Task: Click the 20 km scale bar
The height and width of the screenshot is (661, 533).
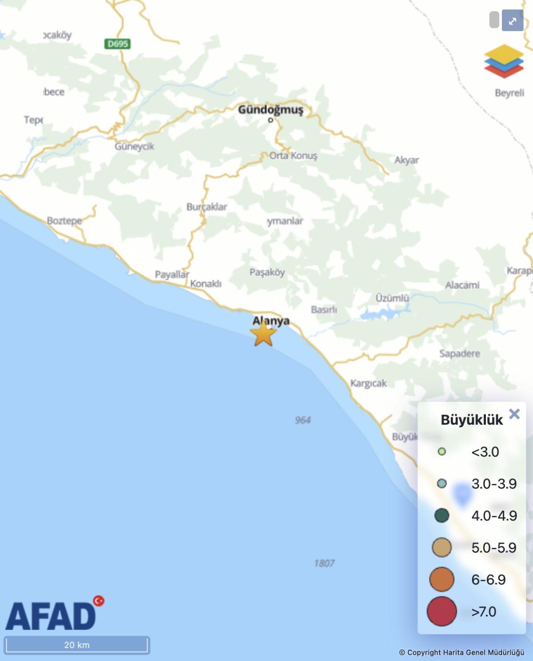Action: point(77,645)
